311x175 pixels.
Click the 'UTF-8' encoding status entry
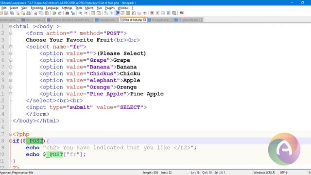[x=283, y=173]
